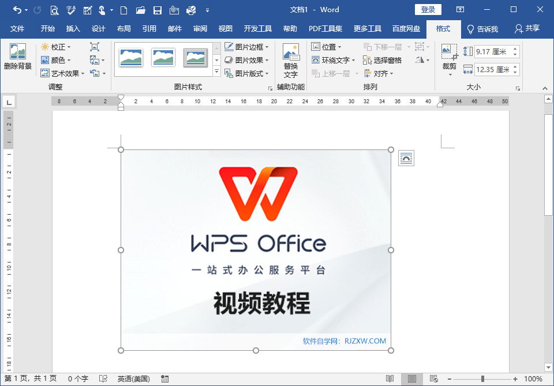Image resolution: width=554 pixels, height=386 pixels.
Task: Select the first picture style thumbnail
Action: 131,58
